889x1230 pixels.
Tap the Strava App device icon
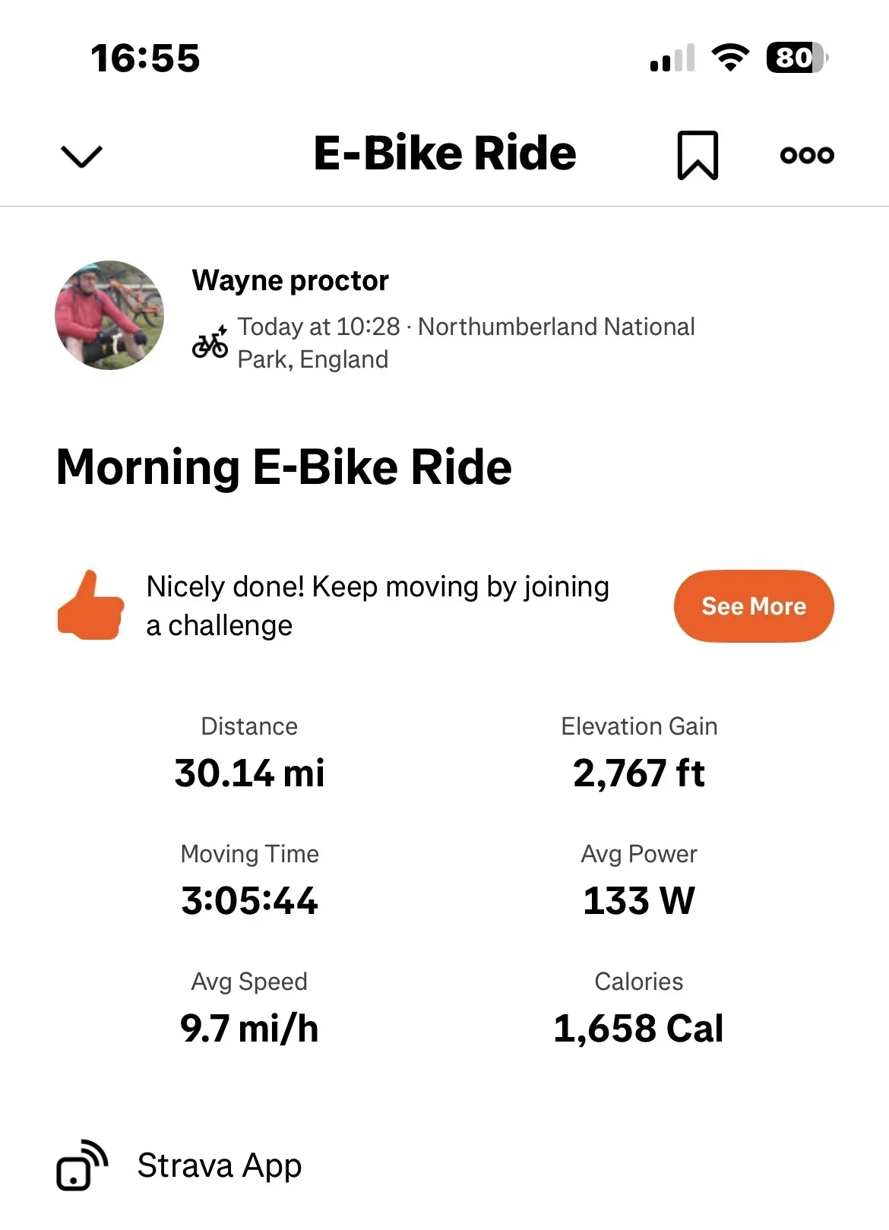click(x=82, y=1165)
